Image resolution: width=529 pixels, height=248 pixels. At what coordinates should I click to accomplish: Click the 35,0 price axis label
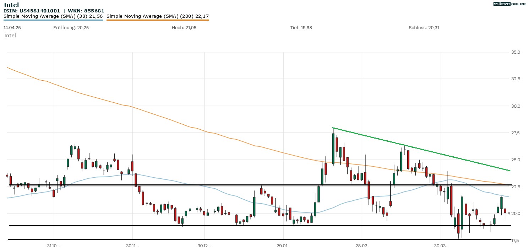coord(516,52)
